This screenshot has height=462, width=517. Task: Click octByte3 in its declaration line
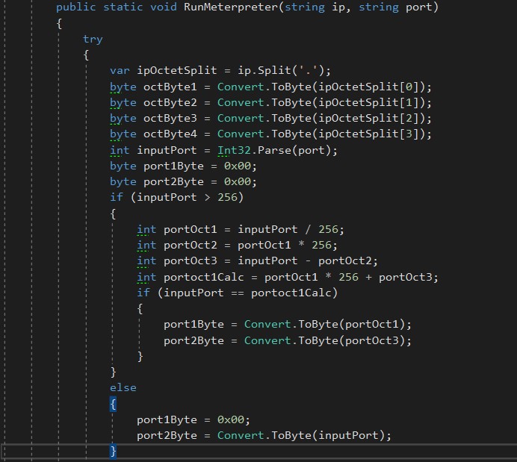tap(170, 118)
